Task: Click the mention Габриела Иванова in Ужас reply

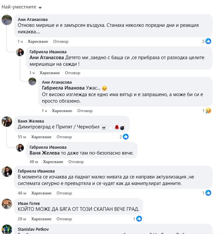Action: point(63,88)
